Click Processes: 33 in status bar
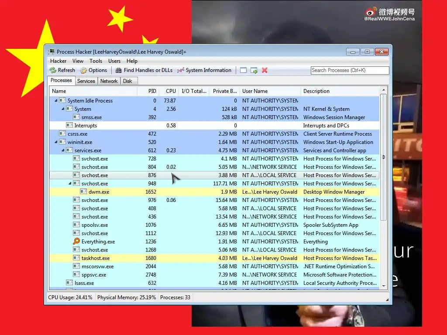Screen dimensions: 447x335 (175, 297)
